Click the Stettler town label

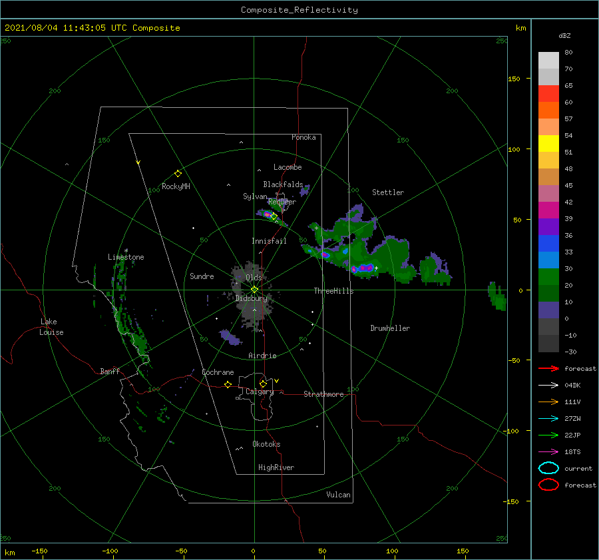click(388, 192)
